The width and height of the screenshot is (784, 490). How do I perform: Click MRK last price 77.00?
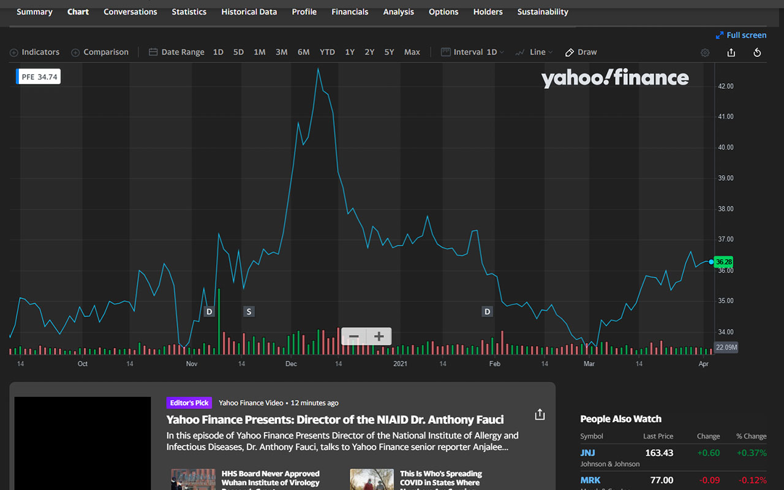[661, 480]
